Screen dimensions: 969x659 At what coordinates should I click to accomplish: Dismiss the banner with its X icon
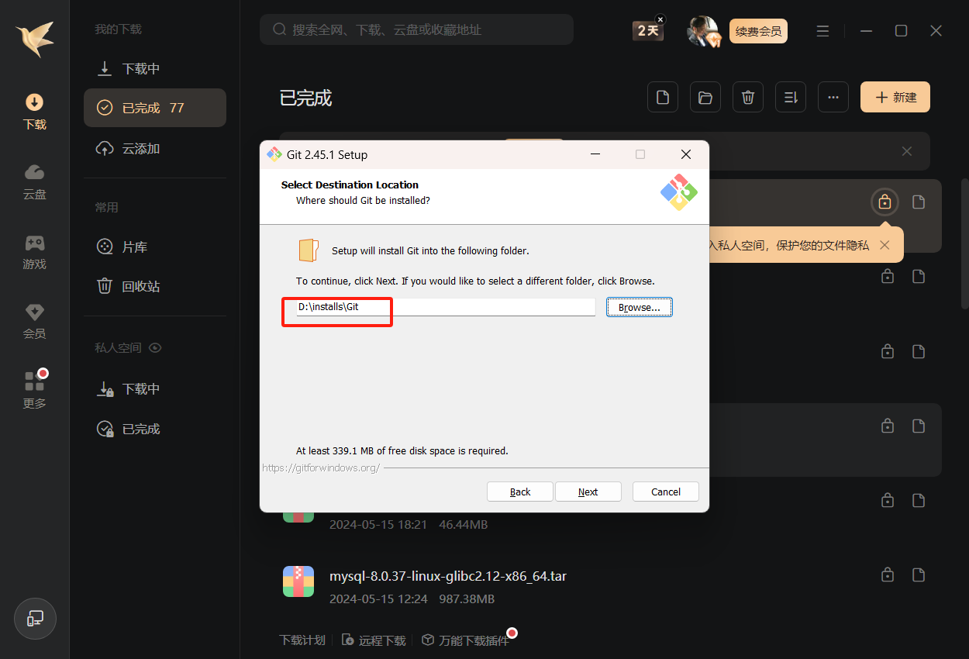pyautogui.click(x=907, y=151)
